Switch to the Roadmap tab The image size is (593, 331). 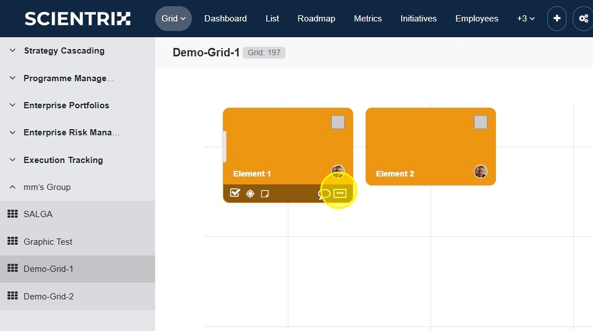316,19
